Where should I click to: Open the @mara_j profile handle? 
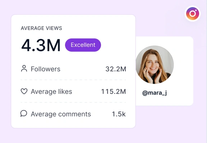[155, 93]
